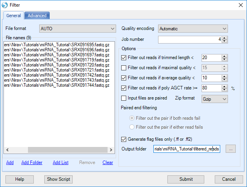Select file SRX091743.fastq.gz
This screenshot has height=187, width=247.
click(x=57, y=80)
